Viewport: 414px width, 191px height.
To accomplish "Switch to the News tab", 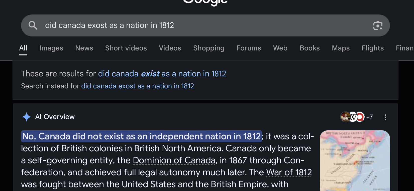I will (x=84, y=48).
